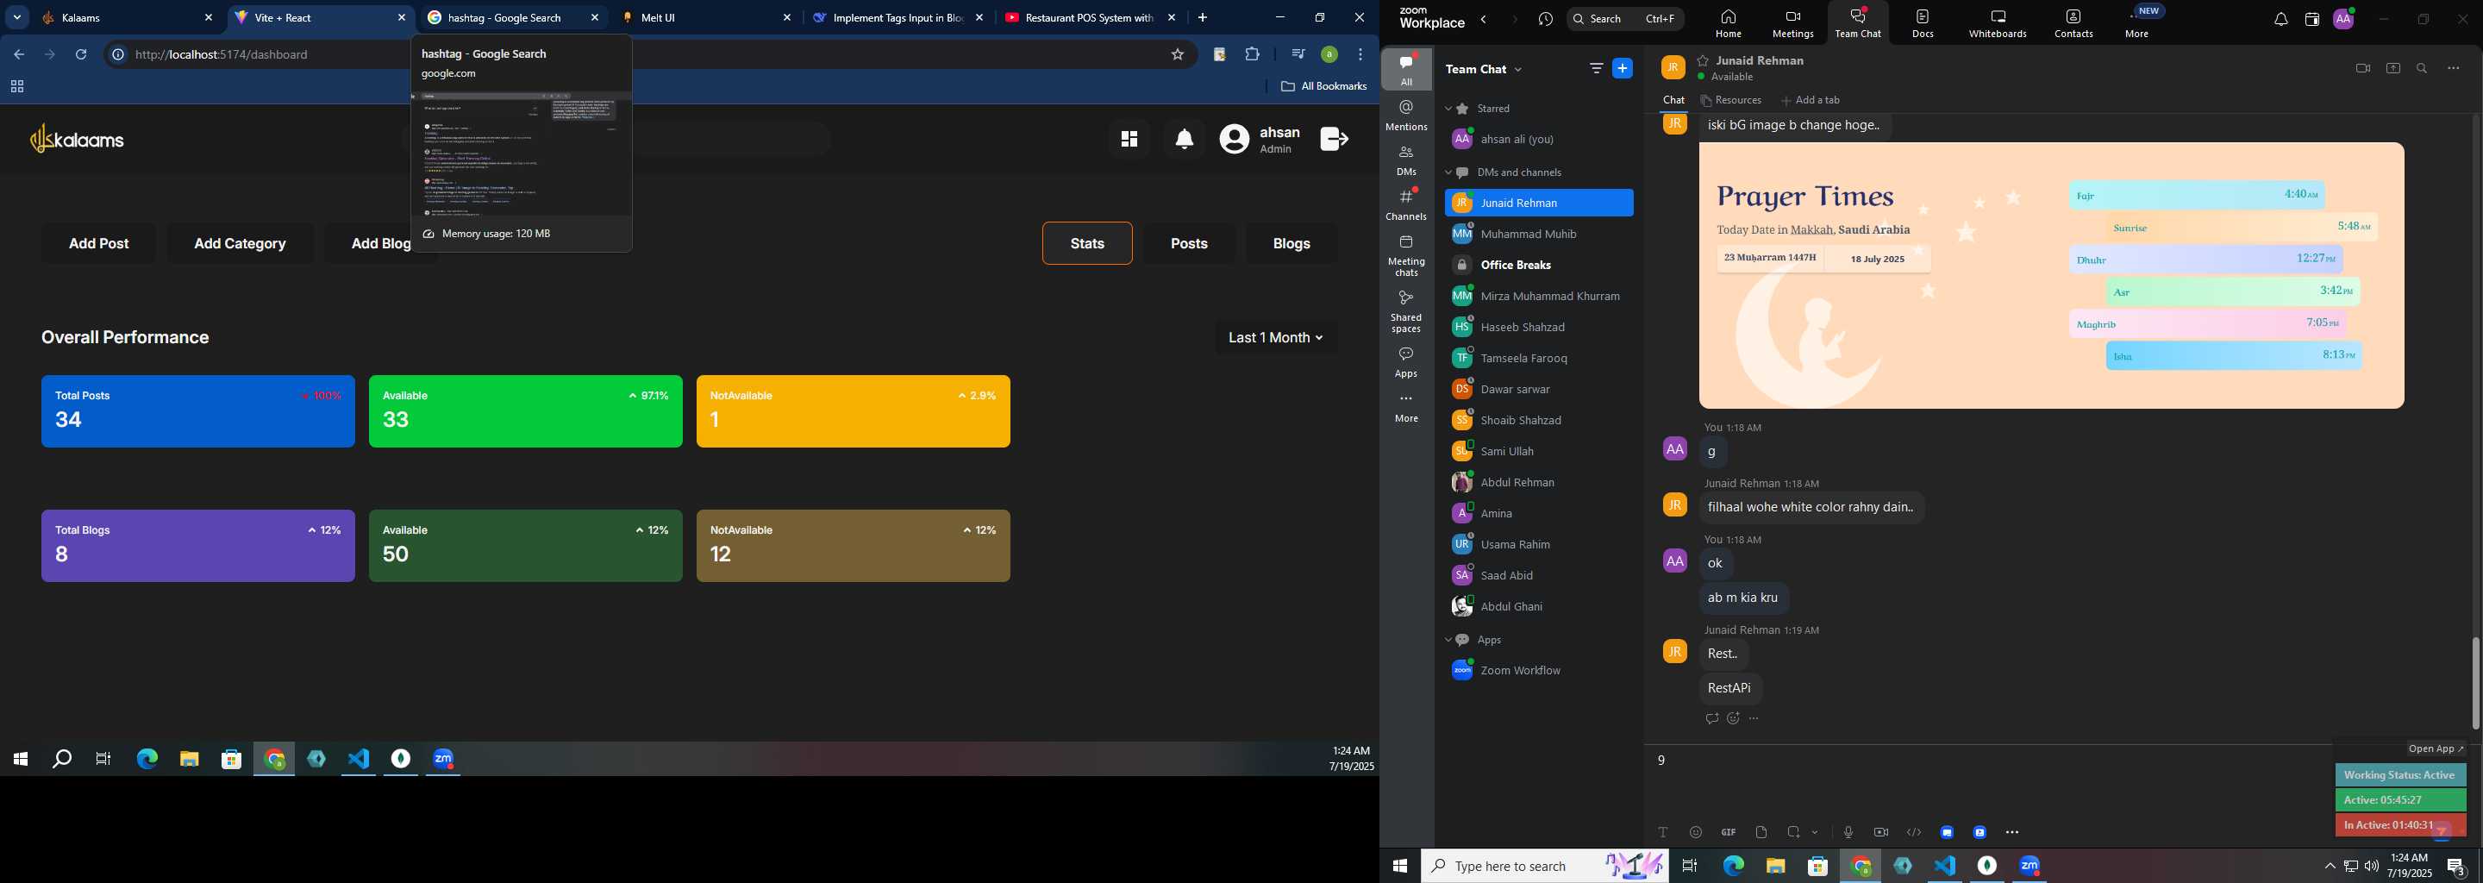Click the Open App link

[x=2436, y=749]
